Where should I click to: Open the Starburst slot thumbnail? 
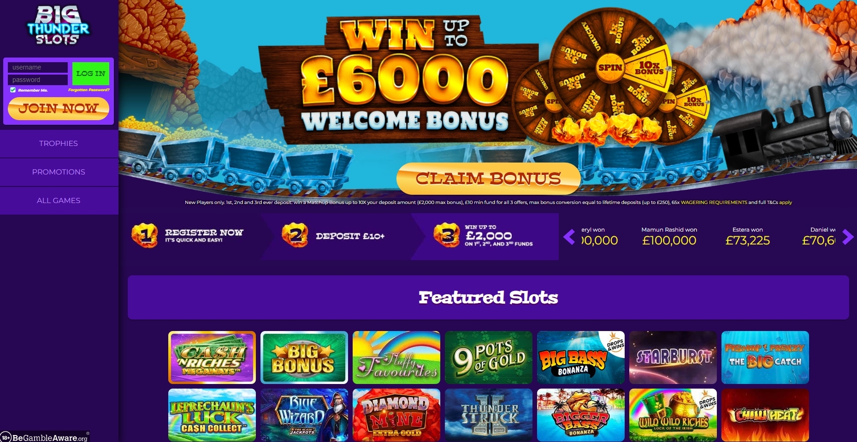673,357
